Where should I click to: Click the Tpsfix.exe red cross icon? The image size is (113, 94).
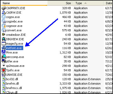4,70
